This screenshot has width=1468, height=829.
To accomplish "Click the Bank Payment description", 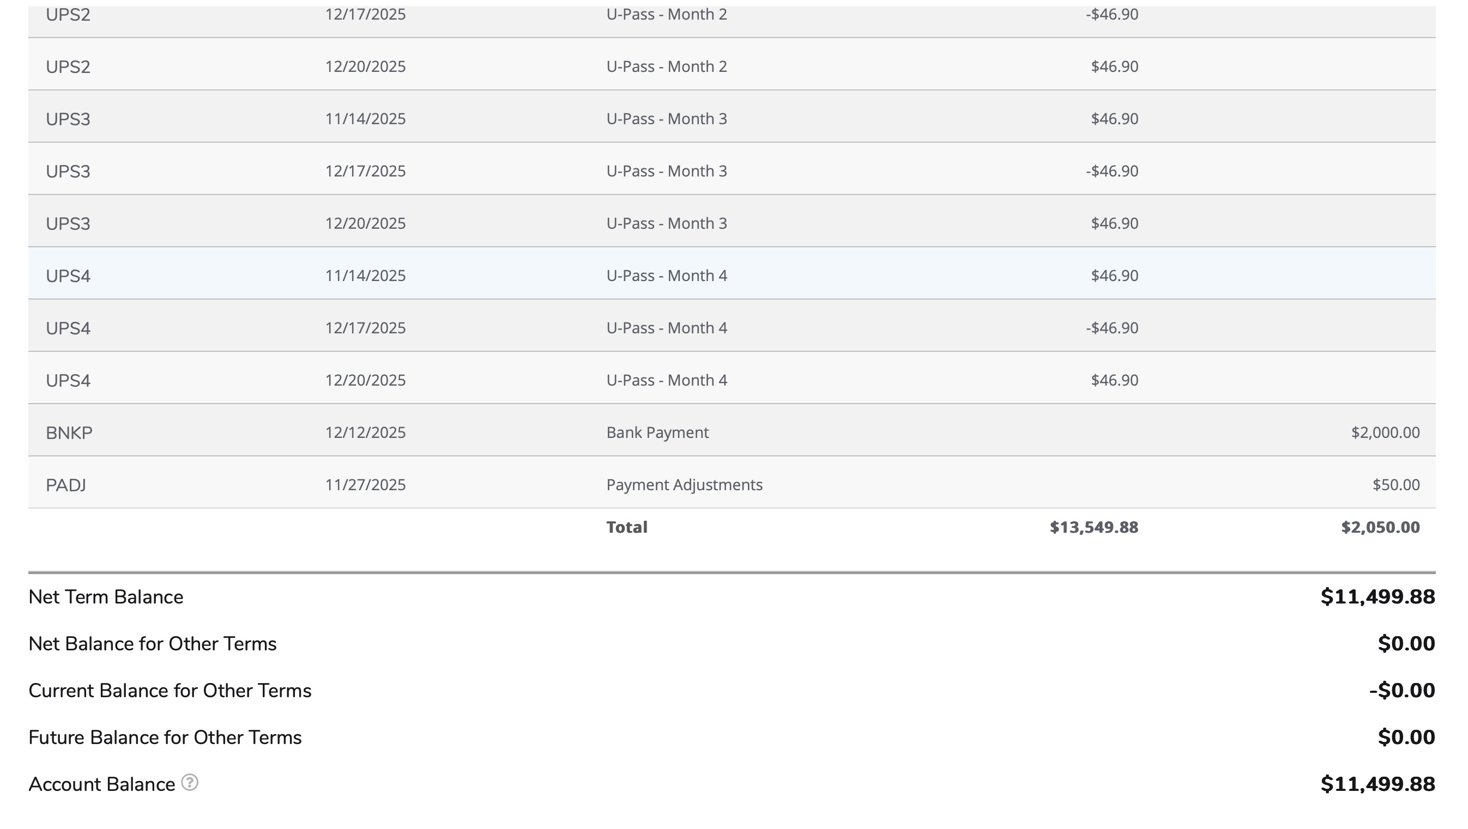I will point(657,432).
